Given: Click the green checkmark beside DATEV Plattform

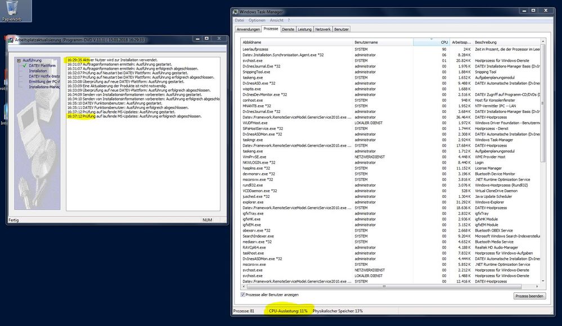Looking at the screenshot, I should [x=24, y=66].
